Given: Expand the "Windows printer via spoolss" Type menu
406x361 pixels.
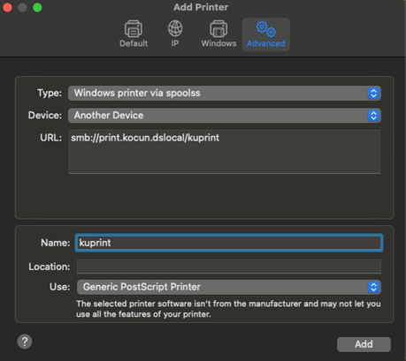Looking at the screenshot, I should [225, 94].
